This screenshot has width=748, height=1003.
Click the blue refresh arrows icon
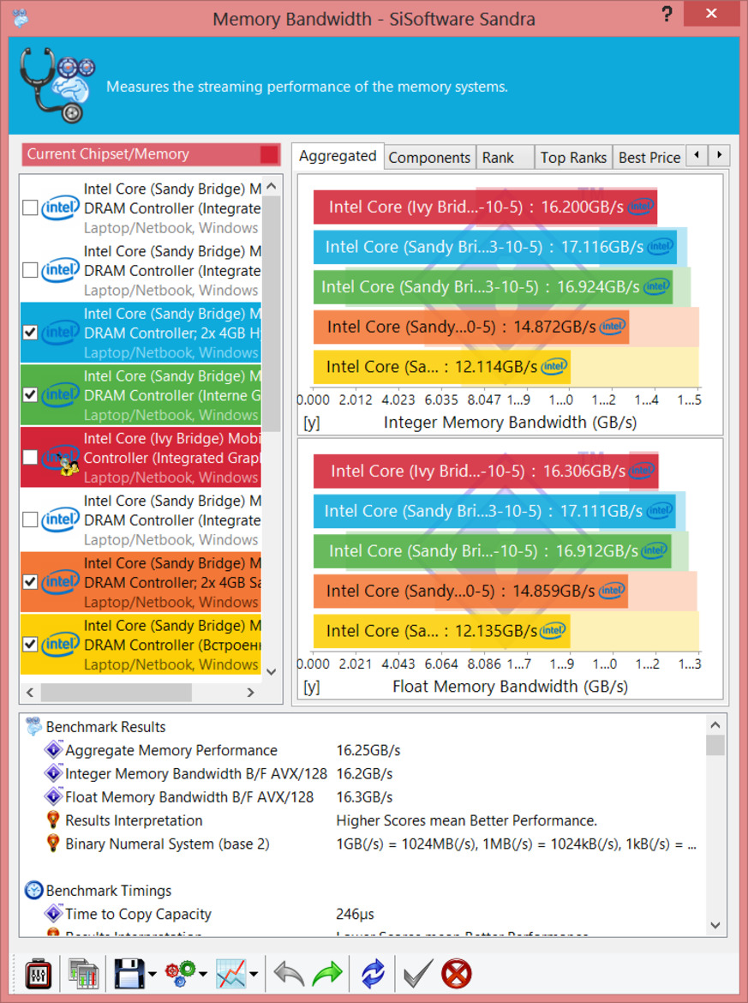(373, 974)
